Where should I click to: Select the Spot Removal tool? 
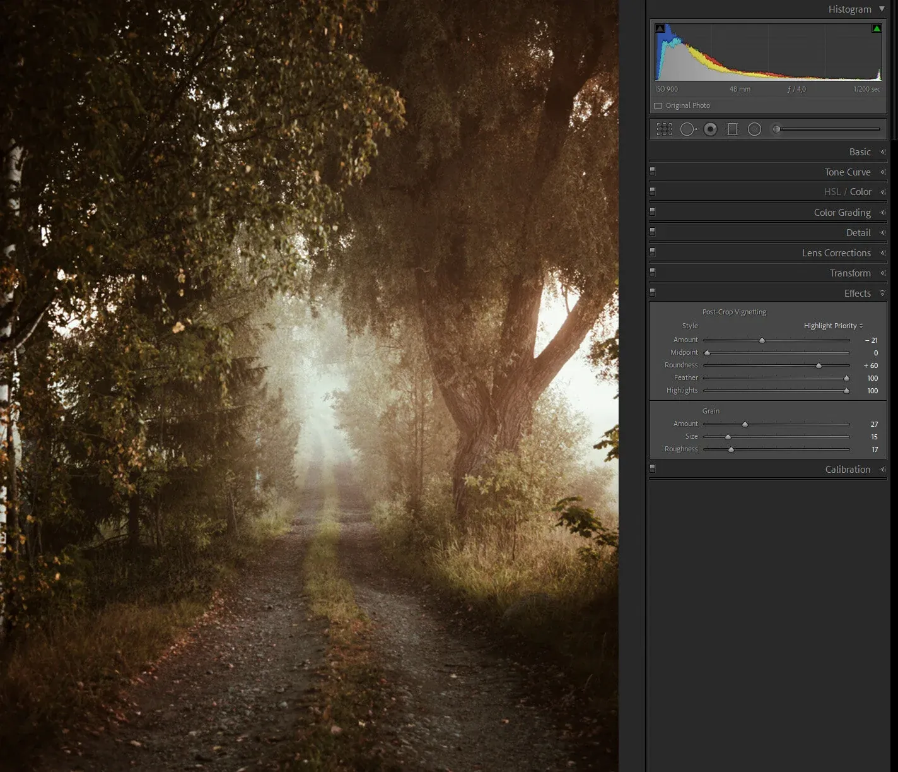click(x=687, y=129)
